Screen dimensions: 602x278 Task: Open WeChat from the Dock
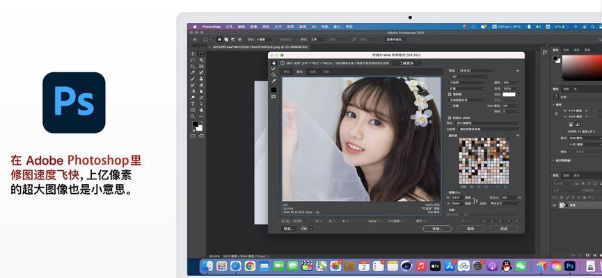coord(521,265)
